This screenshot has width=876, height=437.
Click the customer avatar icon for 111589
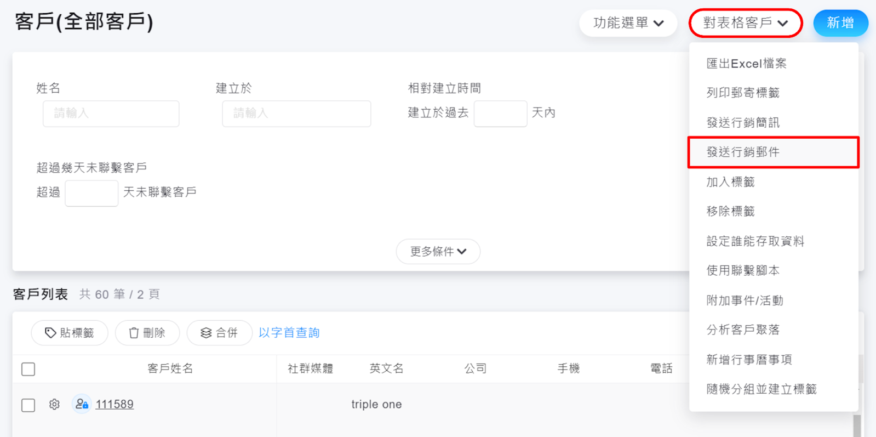coord(82,404)
